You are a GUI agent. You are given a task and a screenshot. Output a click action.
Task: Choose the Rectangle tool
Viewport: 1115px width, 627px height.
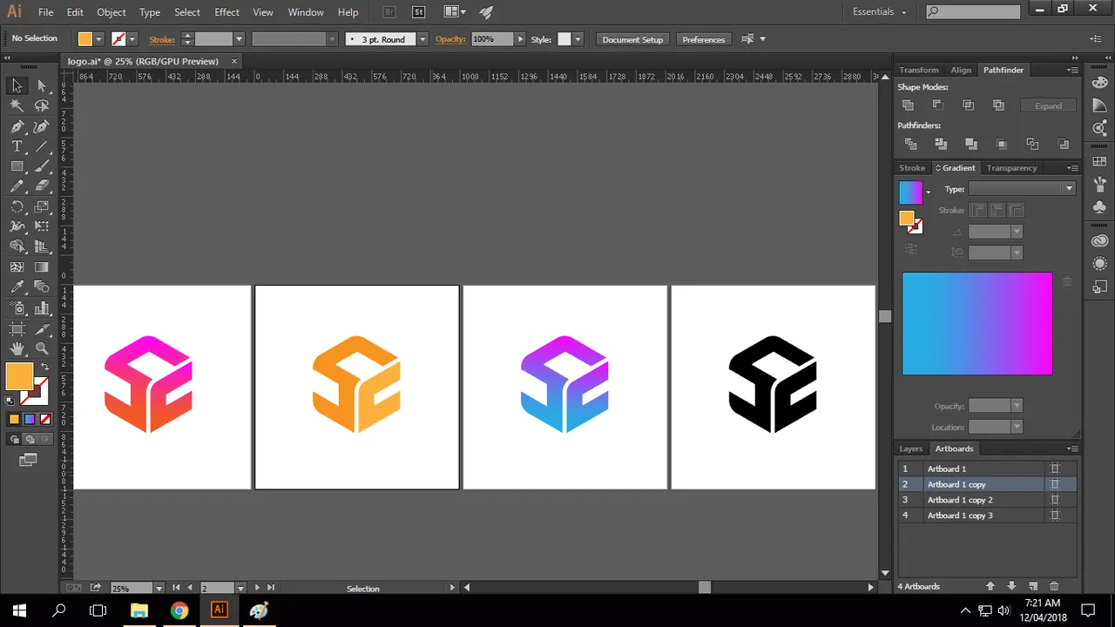click(17, 166)
